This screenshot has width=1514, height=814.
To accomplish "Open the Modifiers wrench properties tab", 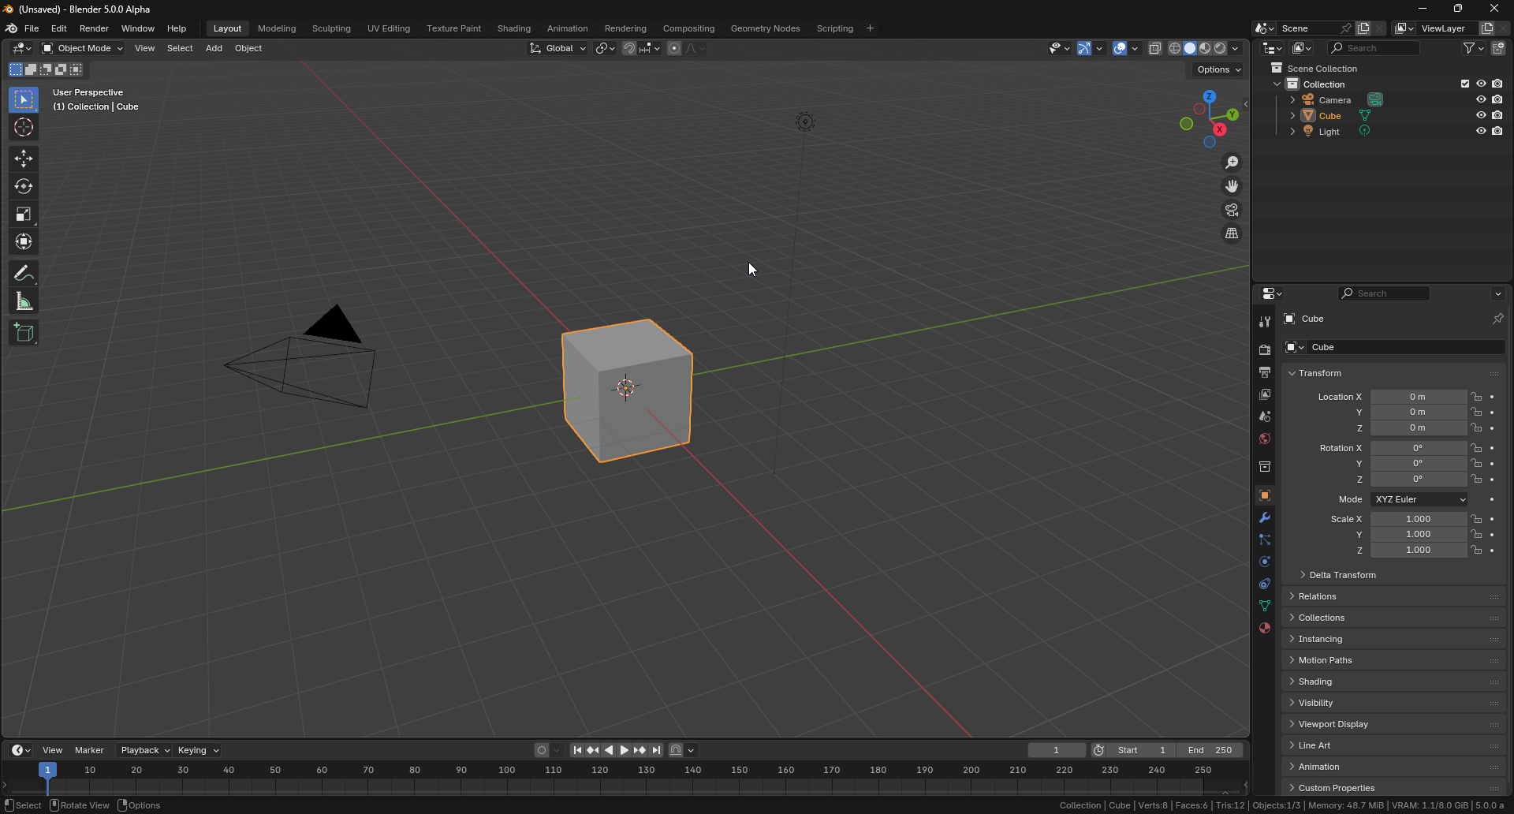I will (x=1265, y=518).
